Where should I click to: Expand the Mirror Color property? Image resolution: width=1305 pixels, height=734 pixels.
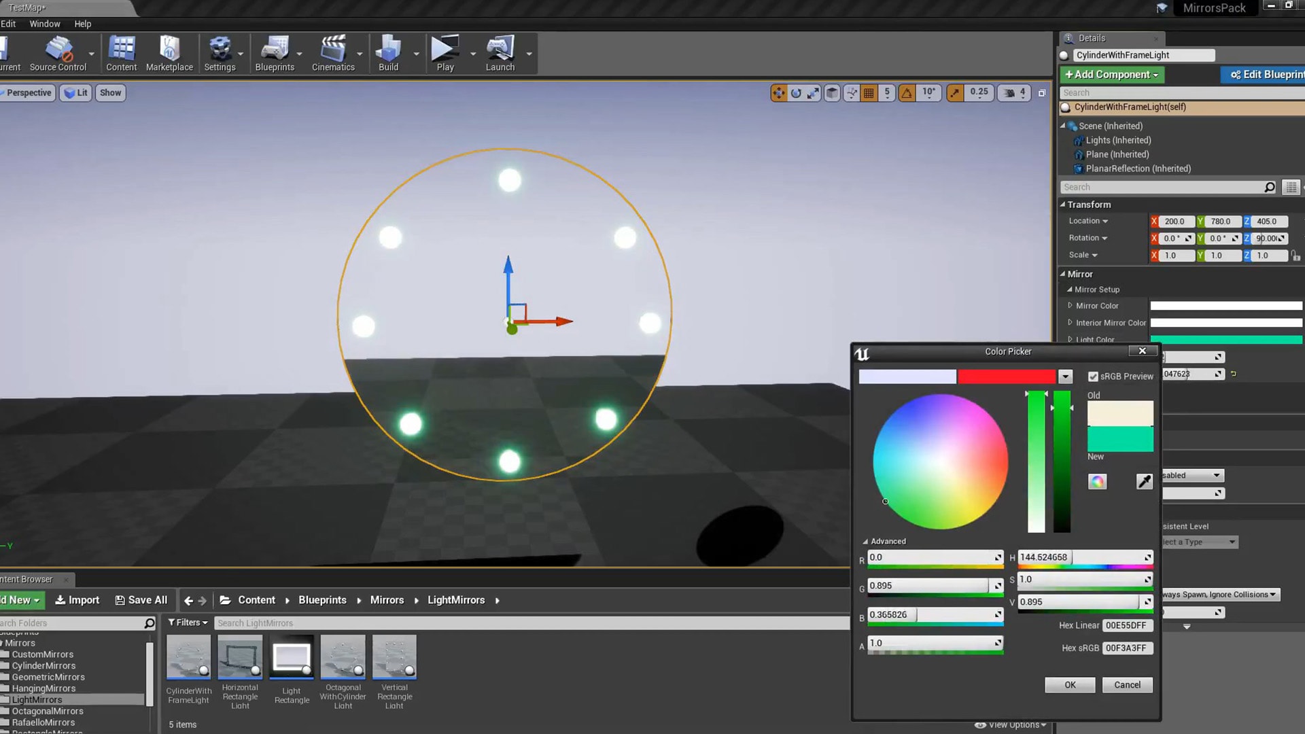click(x=1072, y=305)
